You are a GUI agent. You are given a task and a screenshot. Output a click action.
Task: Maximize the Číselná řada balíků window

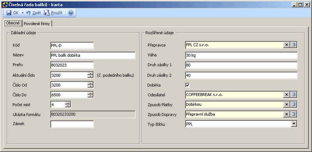click(300, 5)
